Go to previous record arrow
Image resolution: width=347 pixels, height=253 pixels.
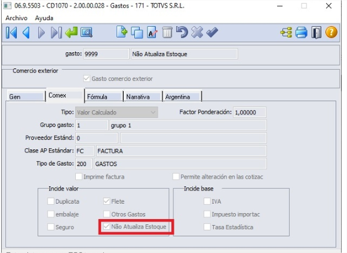point(26,33)
